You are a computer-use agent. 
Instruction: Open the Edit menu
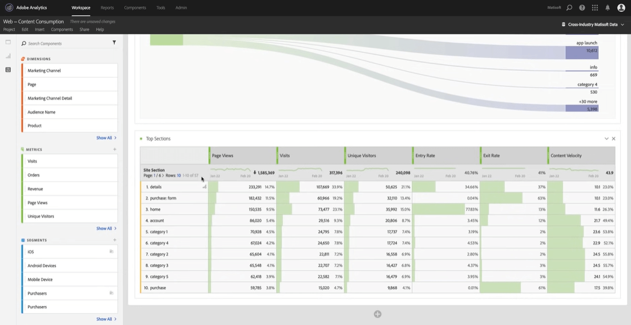(x=25, y=29)
